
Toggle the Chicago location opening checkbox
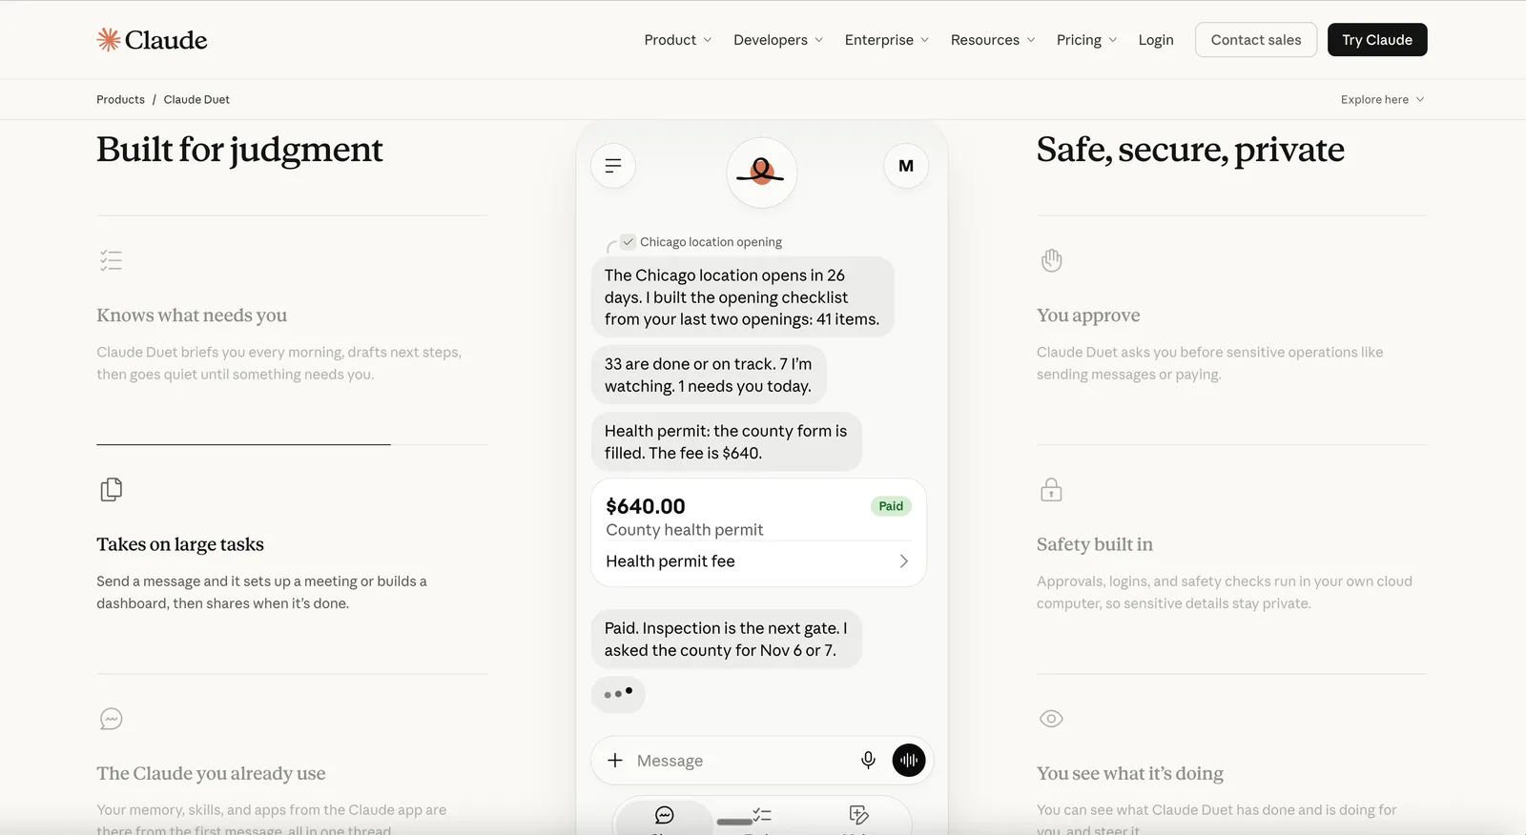628,242
